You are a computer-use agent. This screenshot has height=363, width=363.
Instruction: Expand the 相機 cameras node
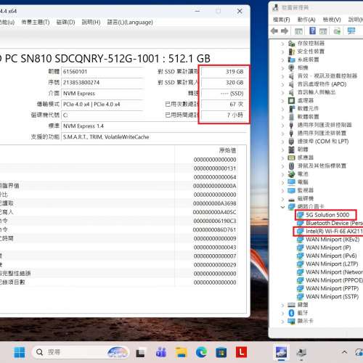282,68
